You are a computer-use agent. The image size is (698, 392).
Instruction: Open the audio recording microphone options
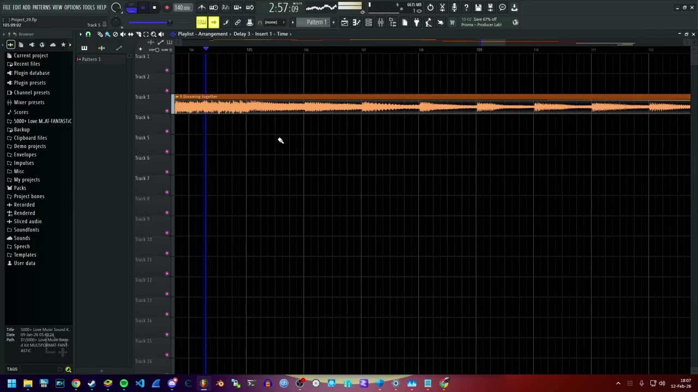click(454, 8)
